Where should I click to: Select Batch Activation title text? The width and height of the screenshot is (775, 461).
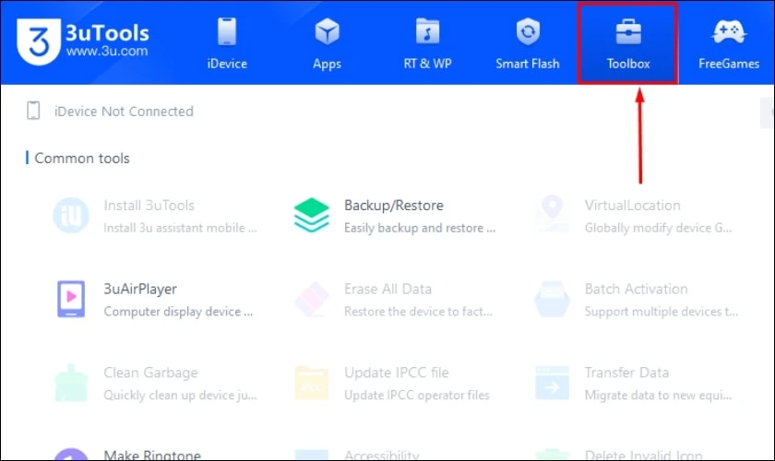coord(636,290)
